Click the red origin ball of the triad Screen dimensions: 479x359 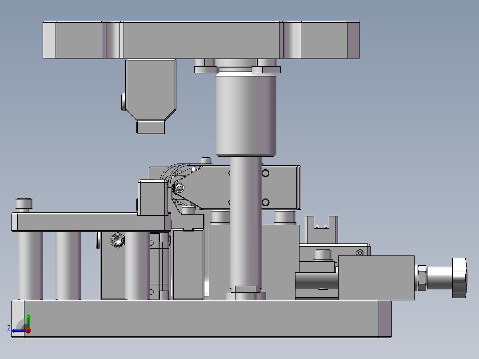click(28, 331)
